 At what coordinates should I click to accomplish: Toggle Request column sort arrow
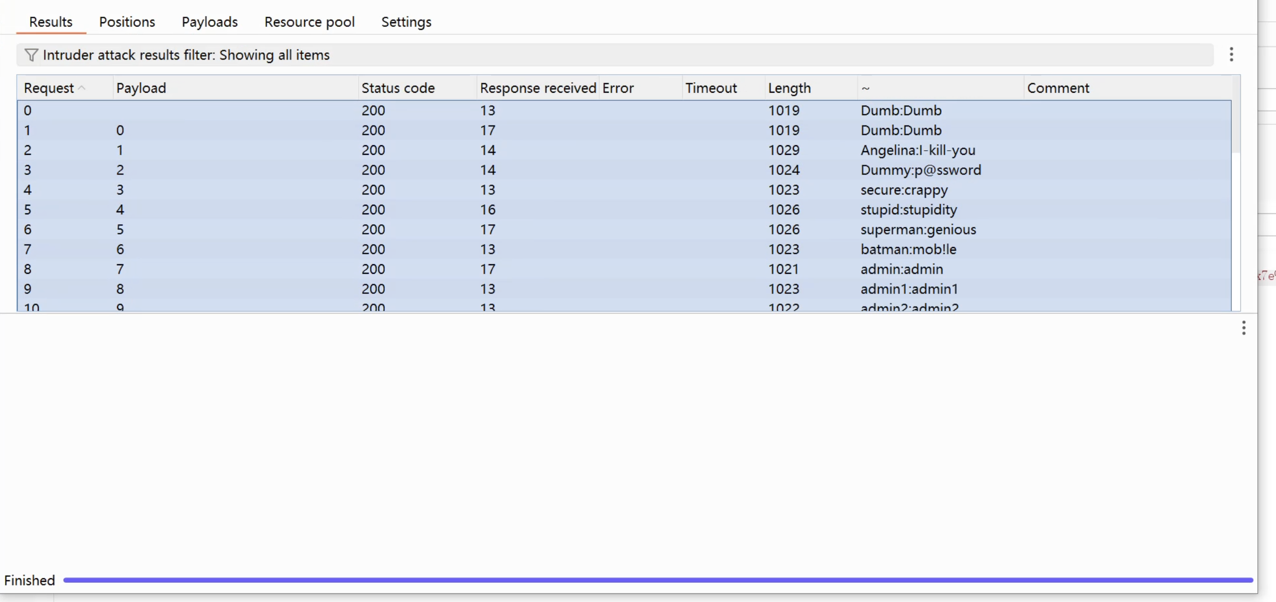[x=82, y=88]
